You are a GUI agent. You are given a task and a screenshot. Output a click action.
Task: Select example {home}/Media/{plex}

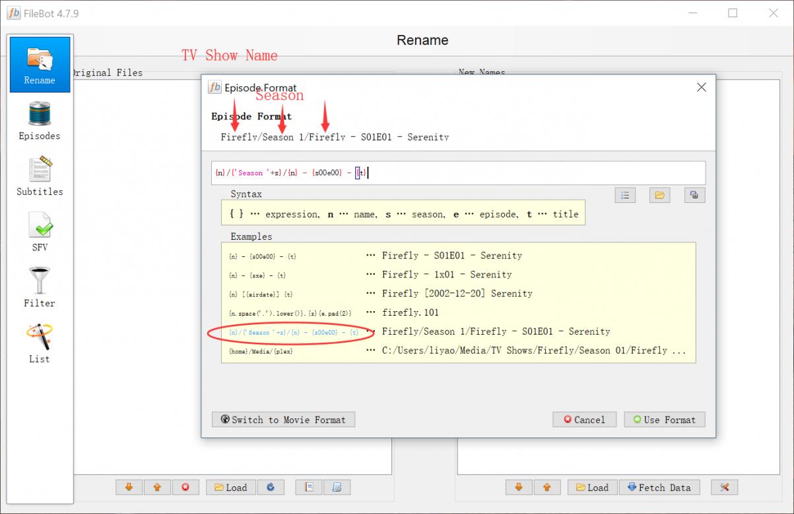pos(261,351)
